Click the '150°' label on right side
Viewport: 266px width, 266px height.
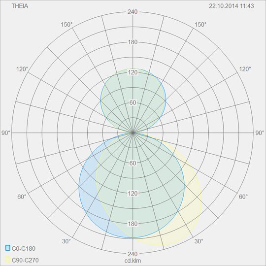coord(200,25)
